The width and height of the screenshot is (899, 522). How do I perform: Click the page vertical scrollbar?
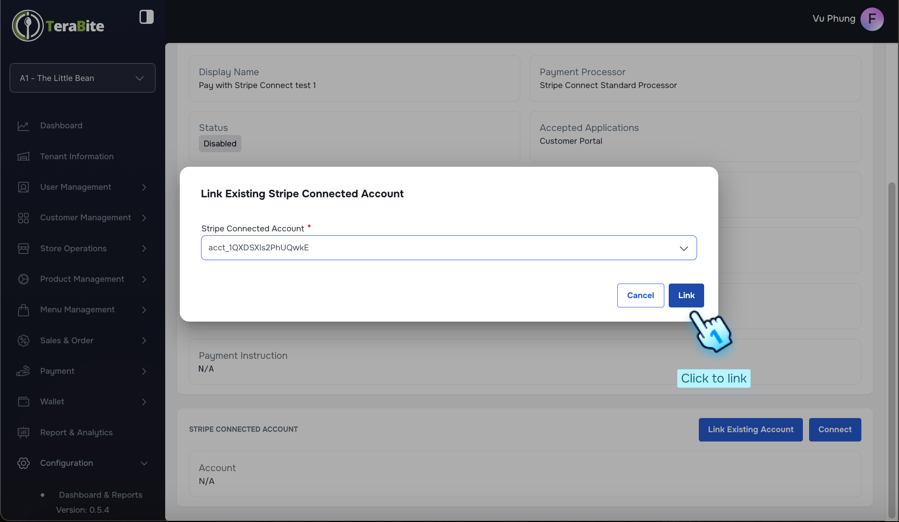click(x=891, y=349)
